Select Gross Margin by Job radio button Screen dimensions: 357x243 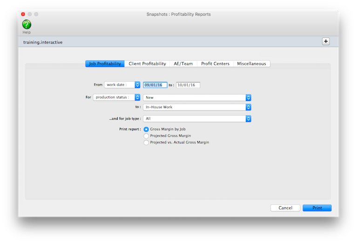coord(147,129)
